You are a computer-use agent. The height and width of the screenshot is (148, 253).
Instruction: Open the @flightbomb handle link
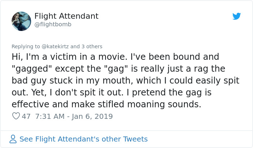pos(53,24)
